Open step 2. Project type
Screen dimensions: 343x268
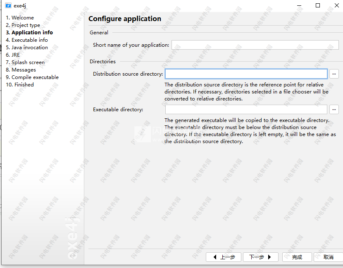point(23,25)
